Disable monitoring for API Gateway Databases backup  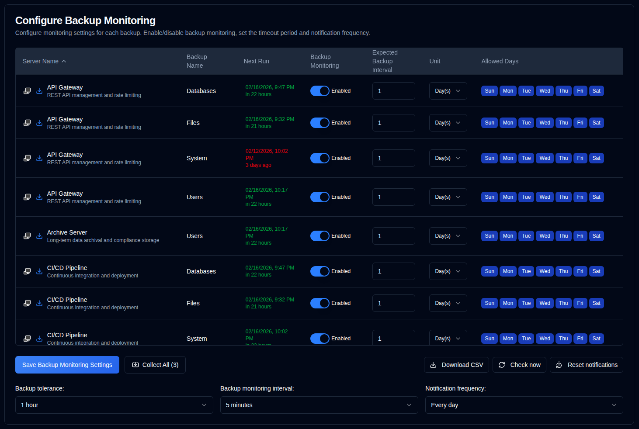pyautogui.click(x=319, y=91)
